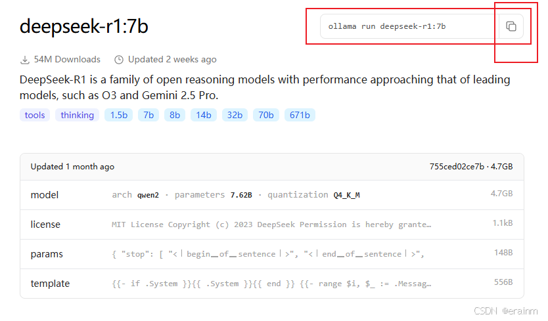Click the 1.1kB license size
548x321 pixels.
[503, 223]
